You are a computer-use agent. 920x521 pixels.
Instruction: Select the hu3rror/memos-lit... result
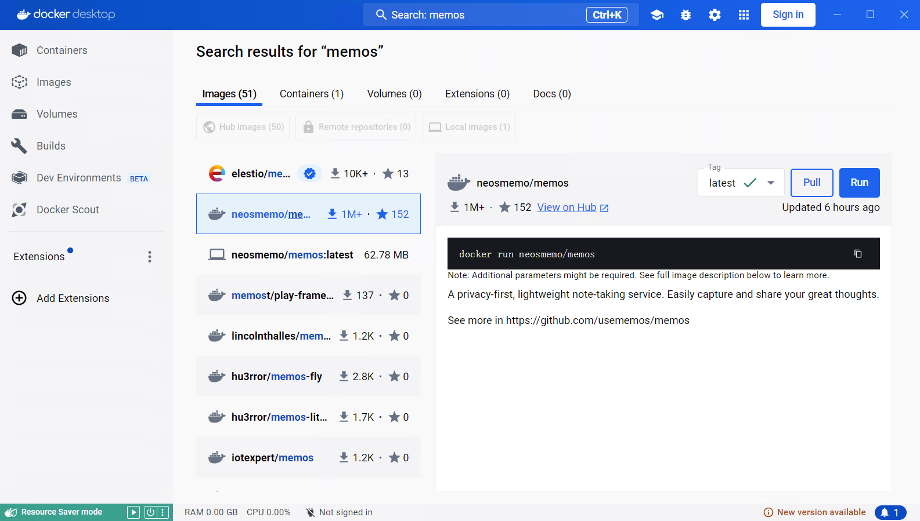pos(308,417)
